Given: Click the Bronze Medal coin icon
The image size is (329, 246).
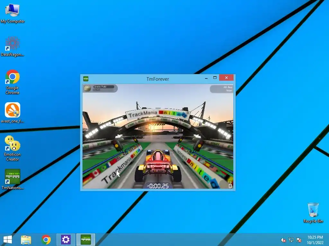Looking at the screenshot, I should (x=87, y=88).
